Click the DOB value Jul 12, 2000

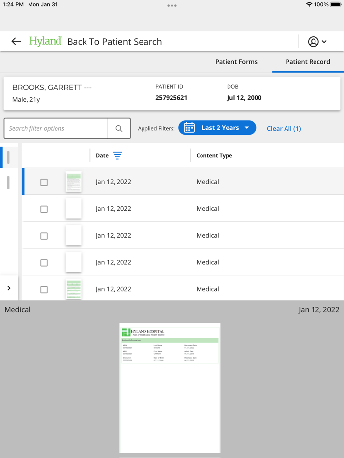click(x=244, y=98)
